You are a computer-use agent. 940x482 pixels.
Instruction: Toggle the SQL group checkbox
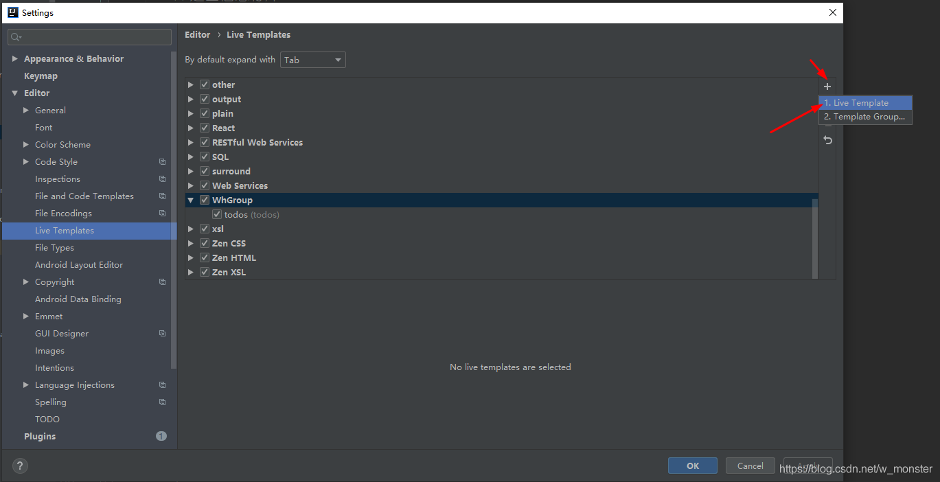[205, 157]
